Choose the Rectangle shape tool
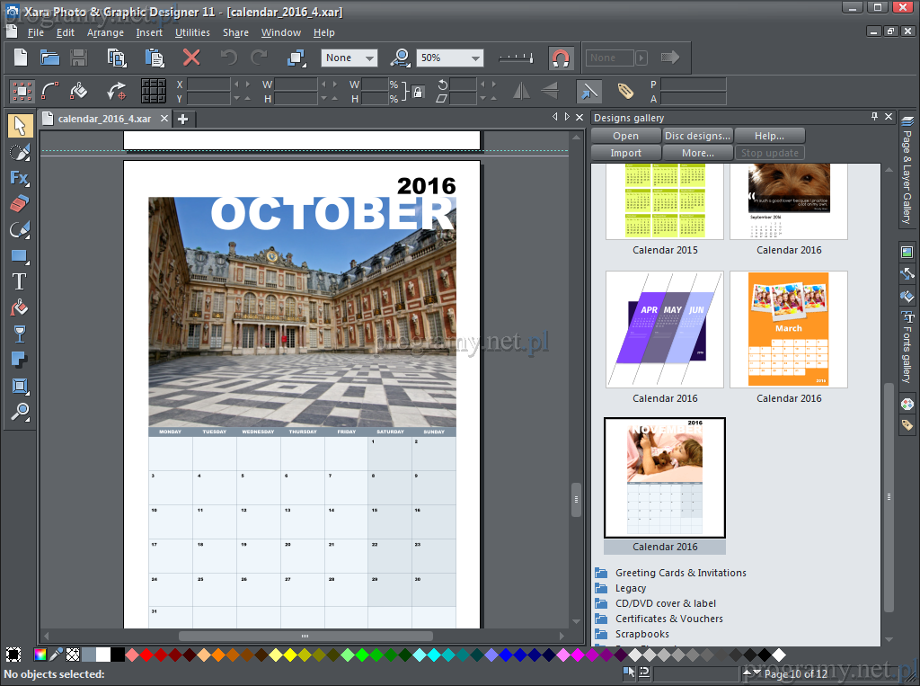Image resolution: width=920 pixels, height=686 pixels. [20, 255]
